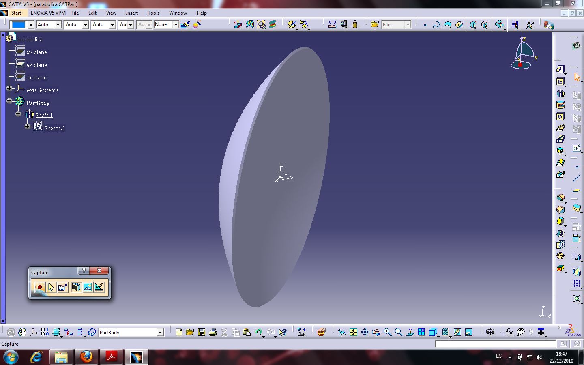Image resolution: width=584 pixels, height=365 pixels.
Task: Open the Start menu in CATIA menu bar
Action: pyautogui.click(x=16, y=13)
